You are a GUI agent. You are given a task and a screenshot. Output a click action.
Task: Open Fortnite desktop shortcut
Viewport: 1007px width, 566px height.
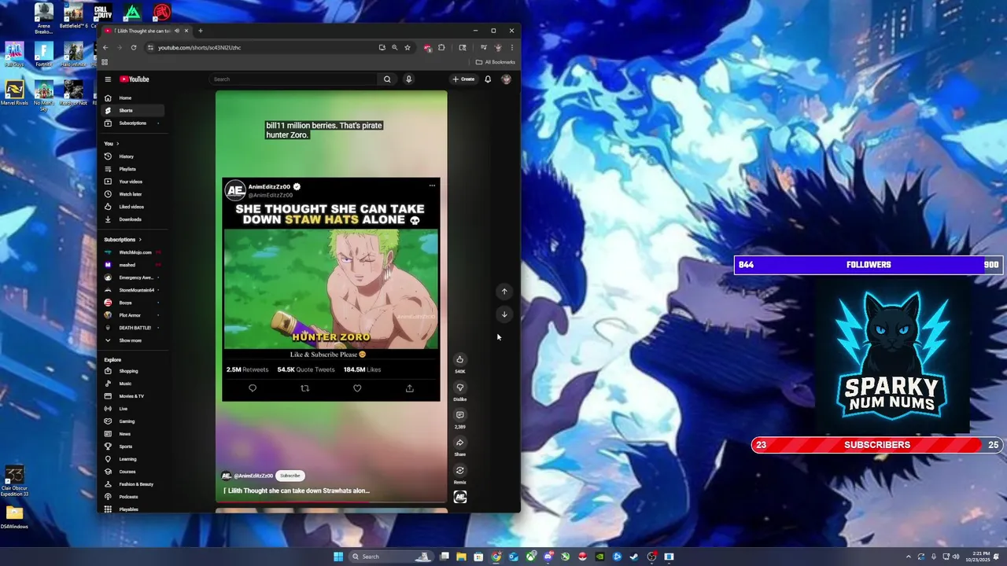43,54
